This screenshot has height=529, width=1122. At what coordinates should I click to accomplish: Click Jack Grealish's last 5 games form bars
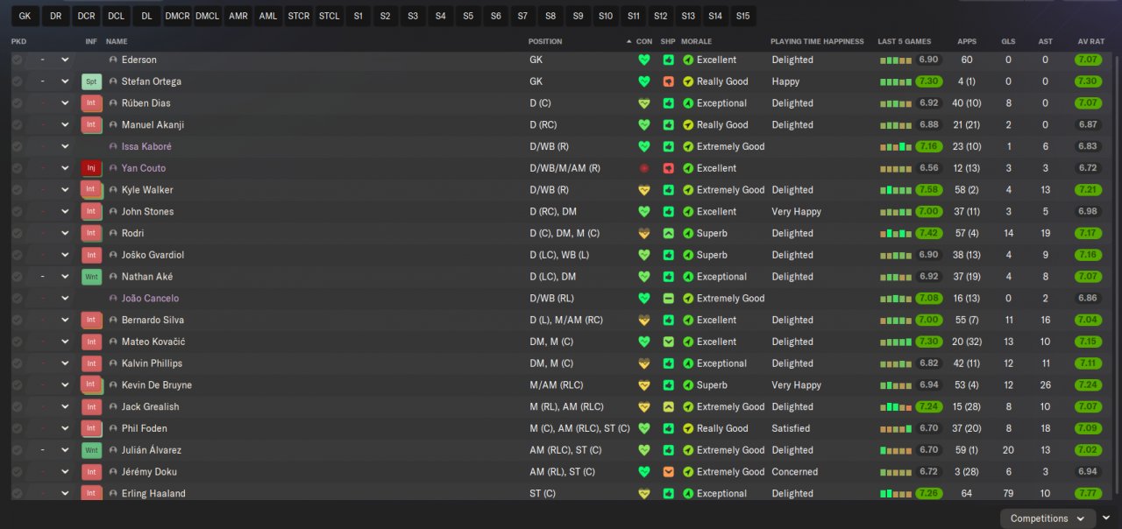click(x=896, y=407)
